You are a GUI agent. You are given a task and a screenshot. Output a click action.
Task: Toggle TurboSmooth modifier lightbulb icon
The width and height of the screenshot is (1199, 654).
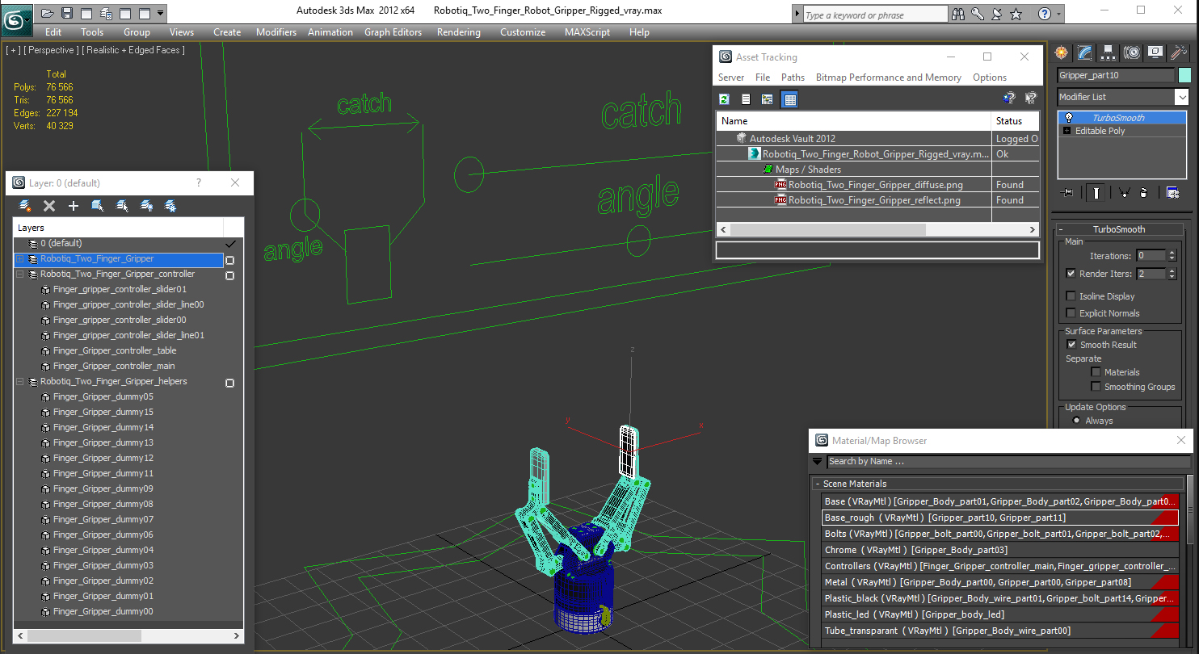pos(1069,118)
